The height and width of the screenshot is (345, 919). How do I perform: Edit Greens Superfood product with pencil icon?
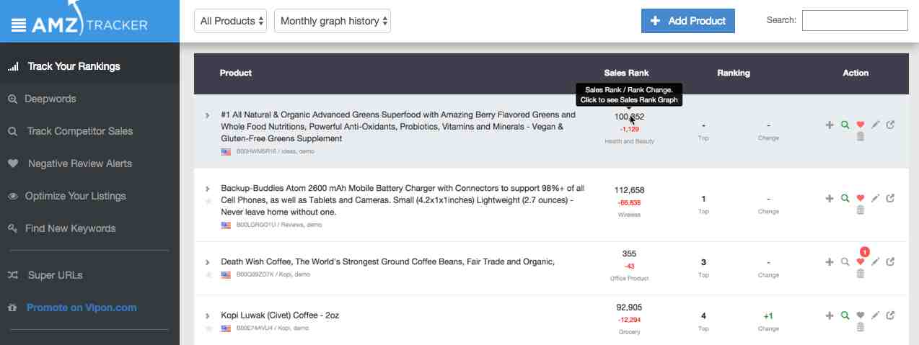coord(875,125)
